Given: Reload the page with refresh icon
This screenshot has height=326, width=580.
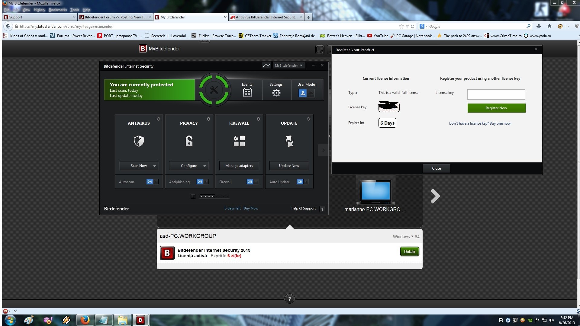Looking at the screenshot, I should tap(412, 26).
